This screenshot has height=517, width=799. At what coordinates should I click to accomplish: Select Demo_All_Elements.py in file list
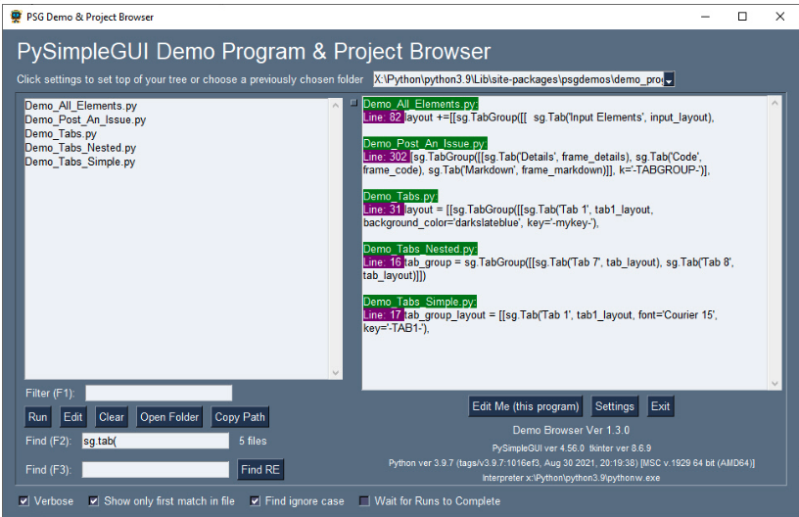coord(74,106)
